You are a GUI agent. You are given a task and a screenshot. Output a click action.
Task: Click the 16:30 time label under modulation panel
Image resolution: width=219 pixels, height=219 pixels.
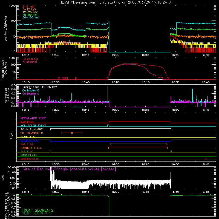tap(175, 110)
